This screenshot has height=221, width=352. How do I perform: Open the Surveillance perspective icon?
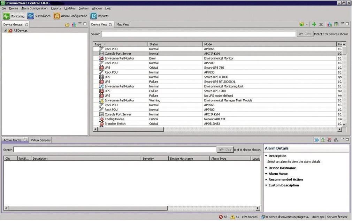click(x=31, y=16)
